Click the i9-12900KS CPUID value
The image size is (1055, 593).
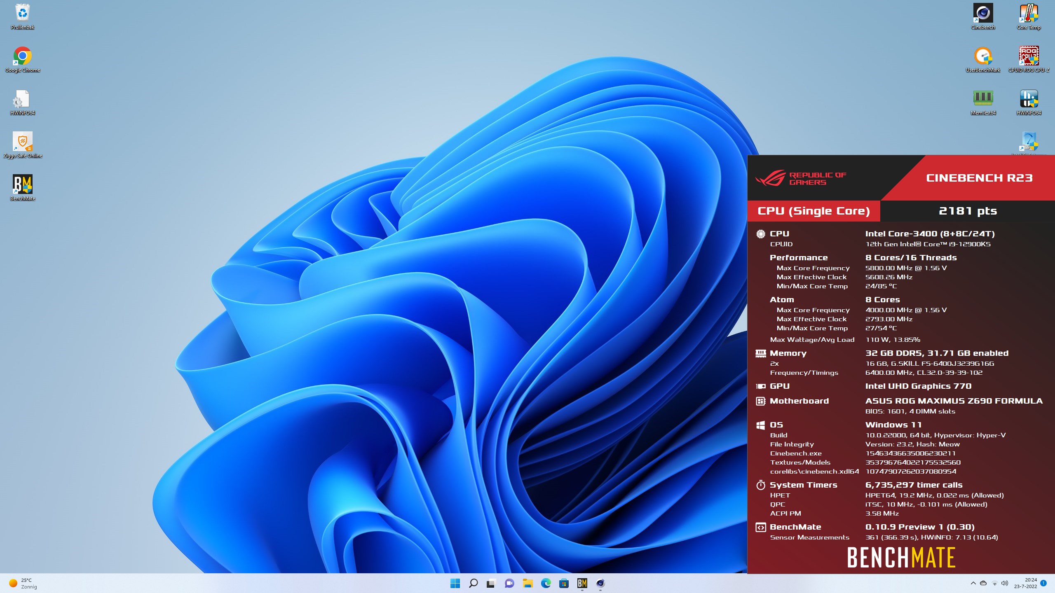pos(928,244)
